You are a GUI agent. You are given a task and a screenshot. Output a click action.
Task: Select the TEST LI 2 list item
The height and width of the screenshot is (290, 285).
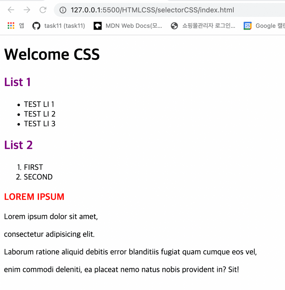click(39, 114)
